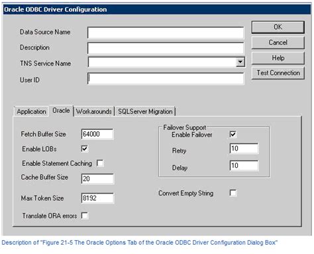Viewport: 314px width, 254px height.
Task: Click the Oracle ODBC Driver Configuration title bar
Action: click(x=157, y=9)
